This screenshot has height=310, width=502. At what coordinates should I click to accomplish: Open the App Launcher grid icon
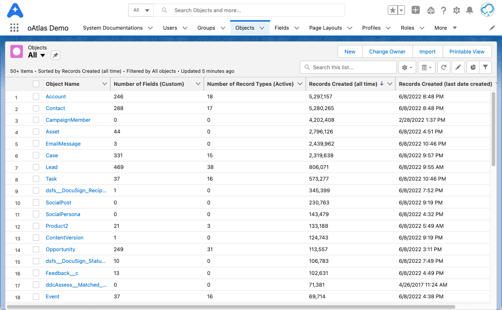click(14, 27)
